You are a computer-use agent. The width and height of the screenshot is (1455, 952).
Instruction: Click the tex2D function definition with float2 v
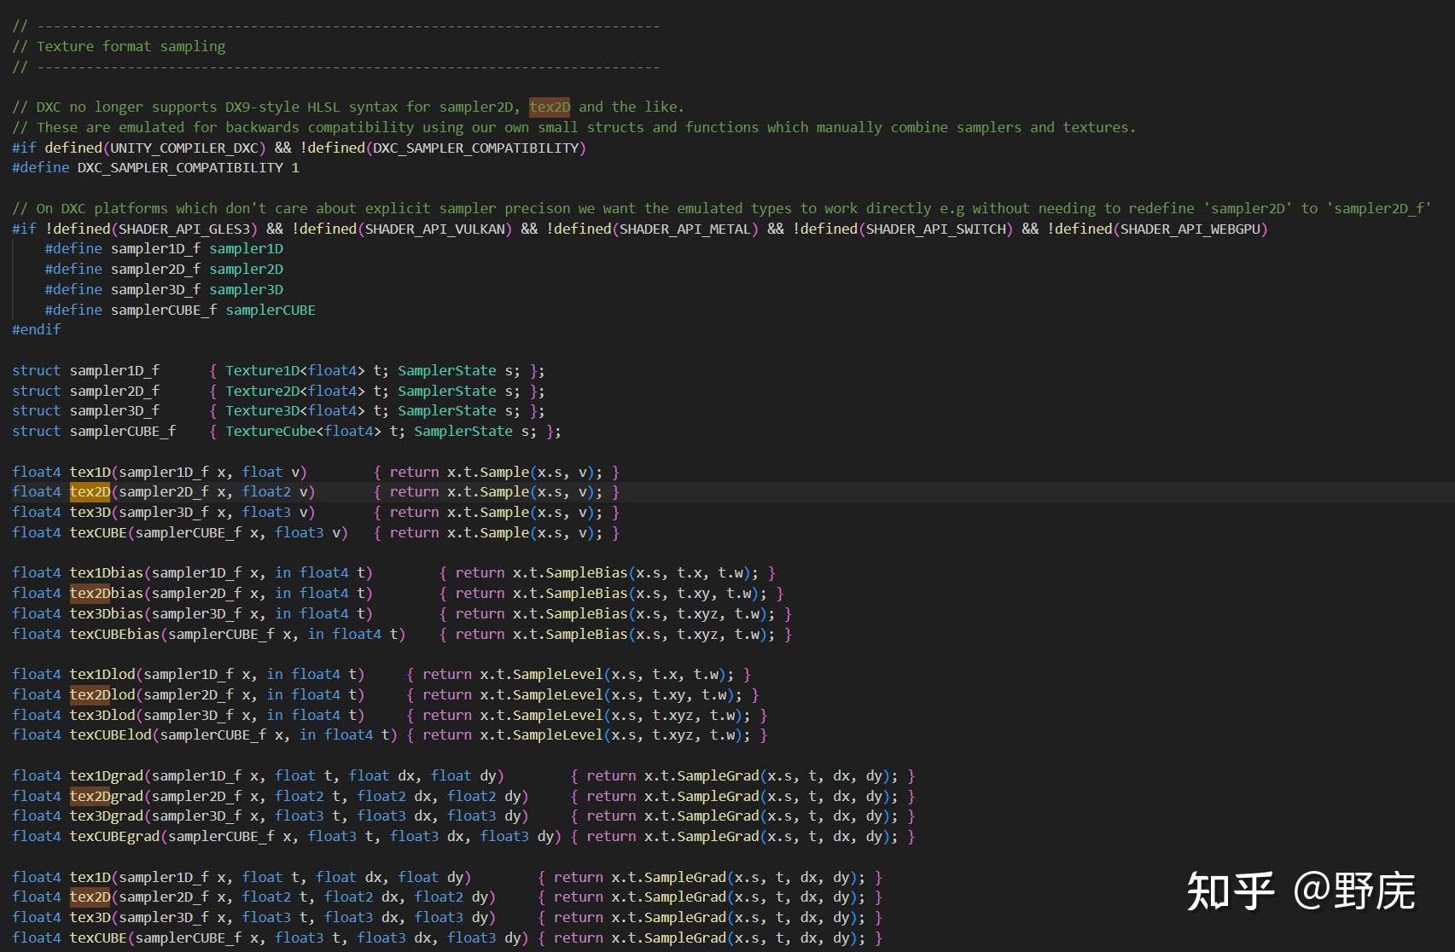[90, 491]
